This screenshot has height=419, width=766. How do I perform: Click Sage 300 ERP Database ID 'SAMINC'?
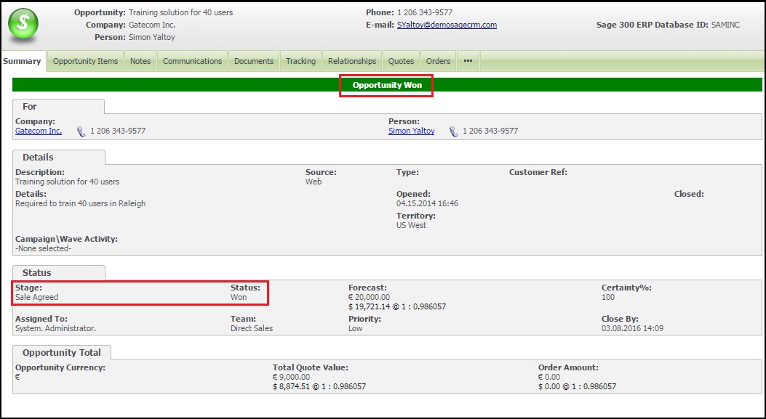725,25
